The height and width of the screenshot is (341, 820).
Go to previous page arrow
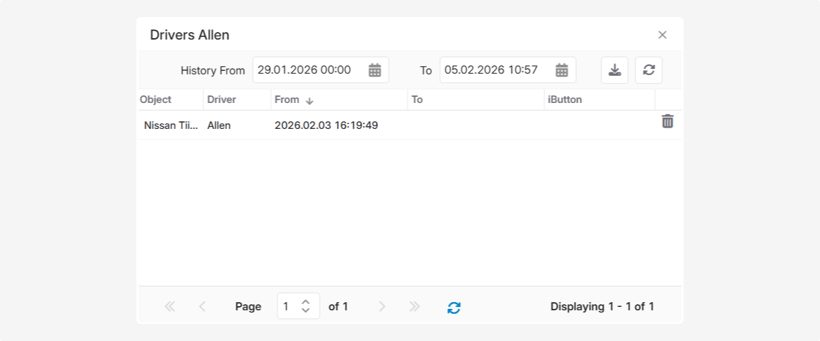(x=202, y=307)
